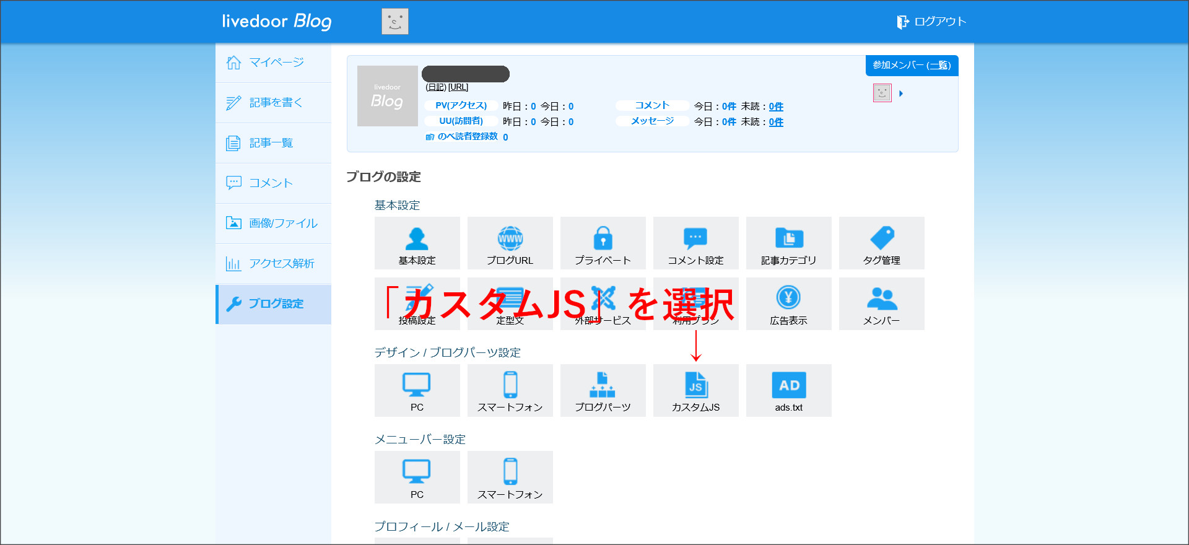Open 記事を書く in sidebar

273,103
